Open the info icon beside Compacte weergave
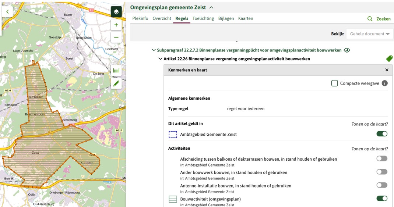 point(384,83)
